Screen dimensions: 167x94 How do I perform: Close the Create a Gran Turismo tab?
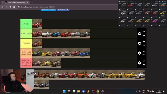28,2
